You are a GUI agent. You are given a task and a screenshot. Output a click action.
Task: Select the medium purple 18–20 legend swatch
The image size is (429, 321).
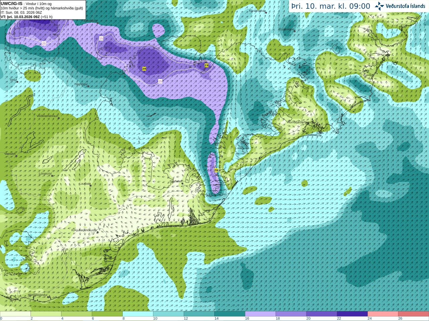[291, 314]
